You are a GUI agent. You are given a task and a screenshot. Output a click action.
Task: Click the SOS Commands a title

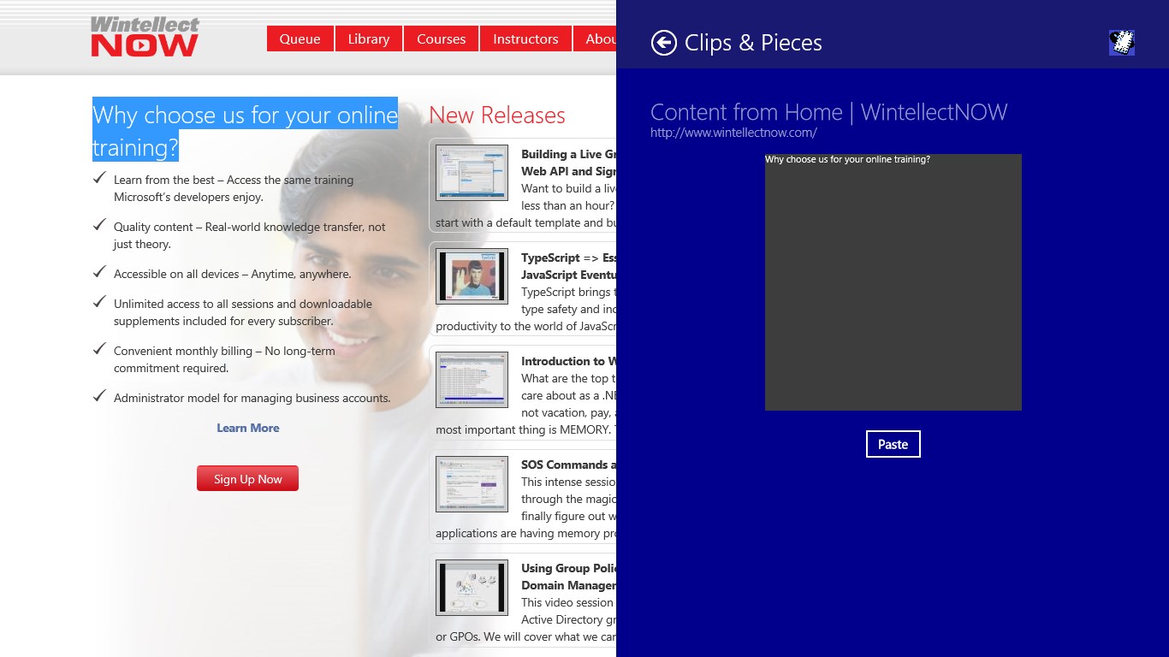pyautogui.click(x=568, y=465)
